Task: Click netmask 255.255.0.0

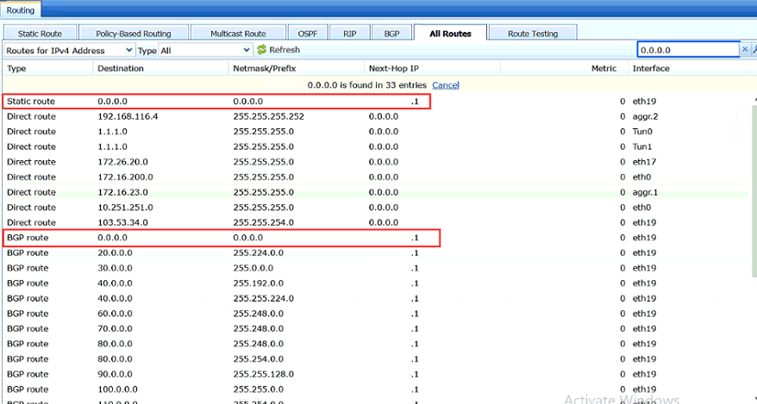Action: click(259, 389)
